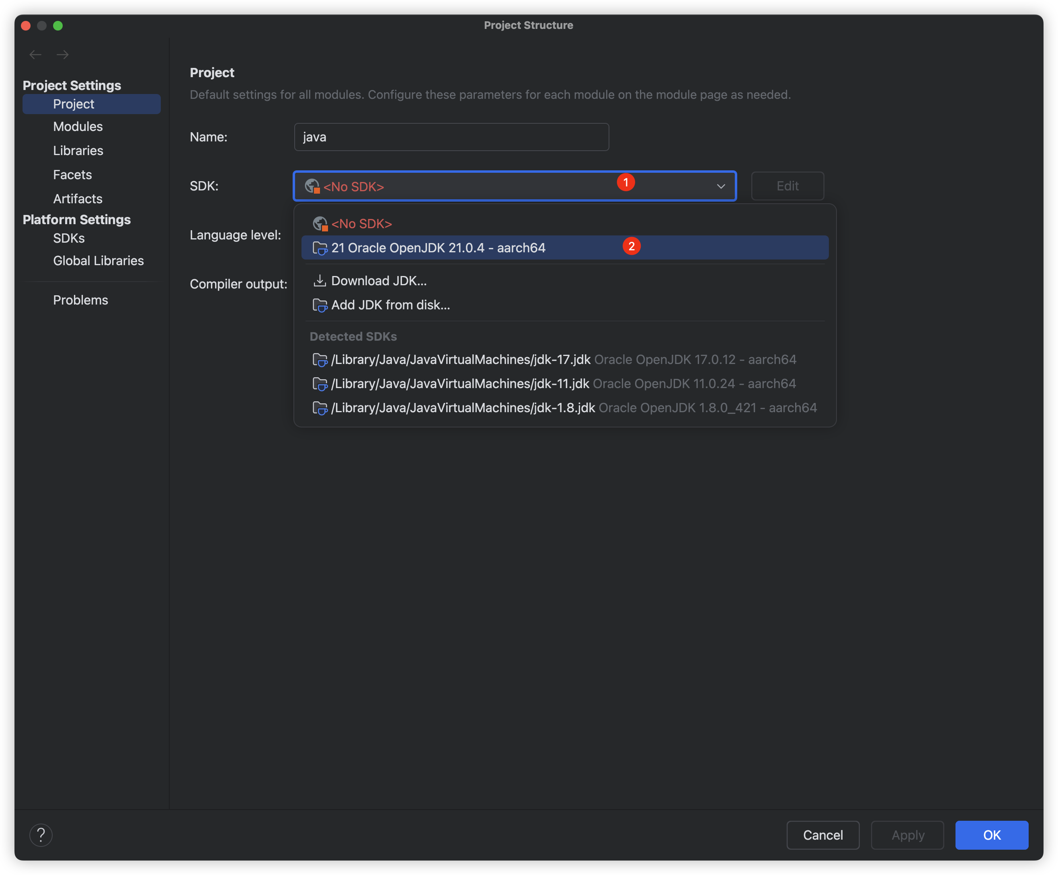Click the globe icon next to No SDK option
1058x875 pixels.
coord(320,223)
